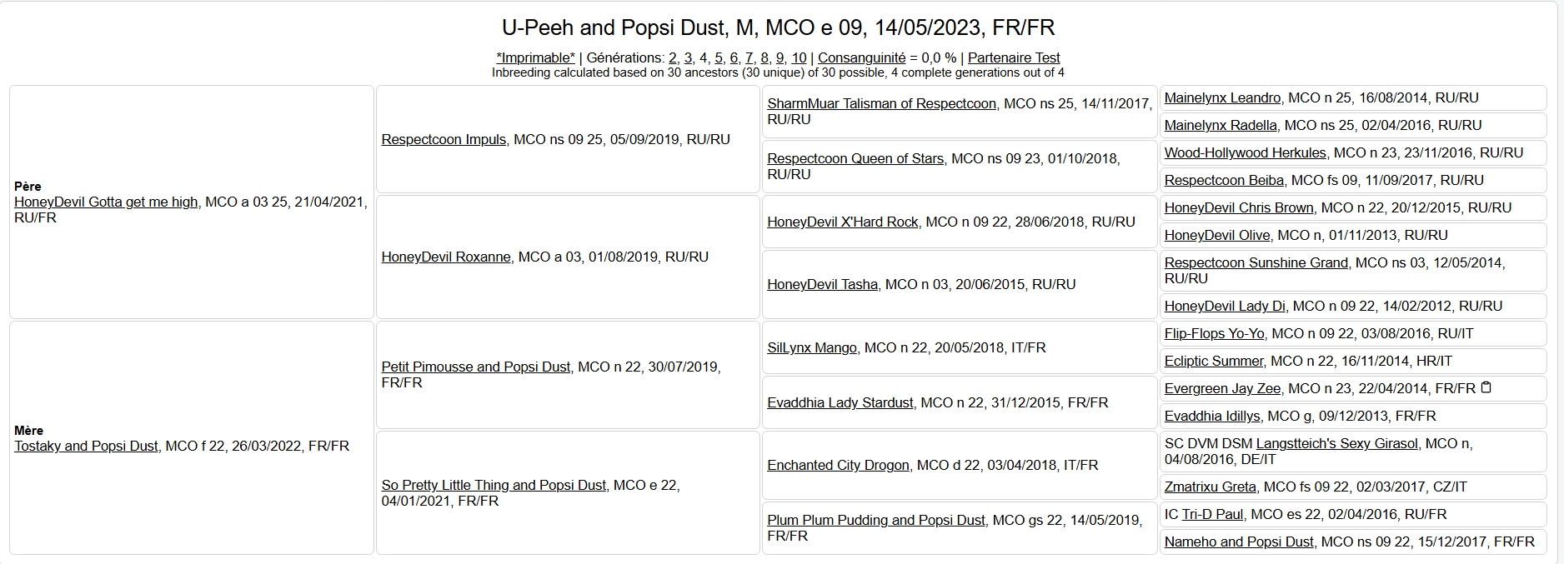Open SilLynx Mango pedigree

pos(811,347)
